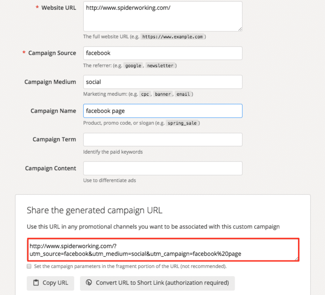
Task: Click into the Campaign Source field
Action: coord(162,53)
